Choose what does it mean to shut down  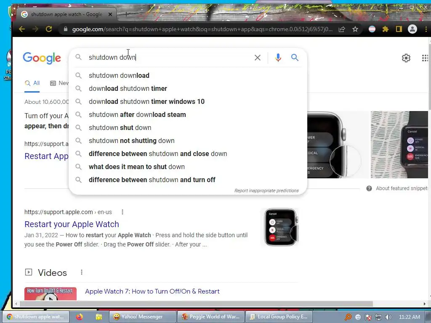coord(188,167)
